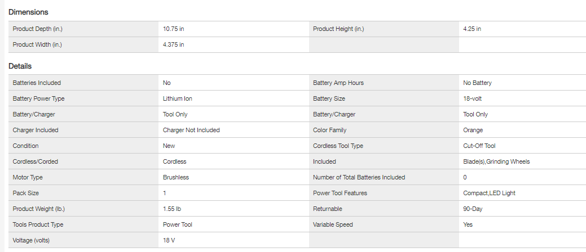This screenshot has height=252, width=586.
Task: Click the 10.75 in depth value
Action: 173,29
